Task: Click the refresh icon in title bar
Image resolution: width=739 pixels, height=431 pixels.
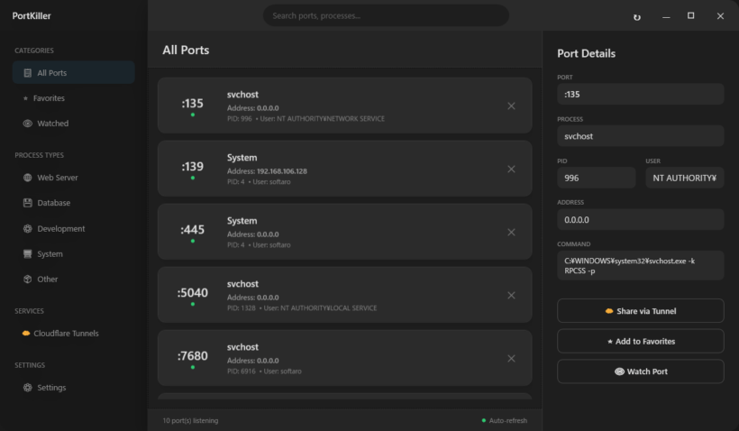Action: coord(637,16)
